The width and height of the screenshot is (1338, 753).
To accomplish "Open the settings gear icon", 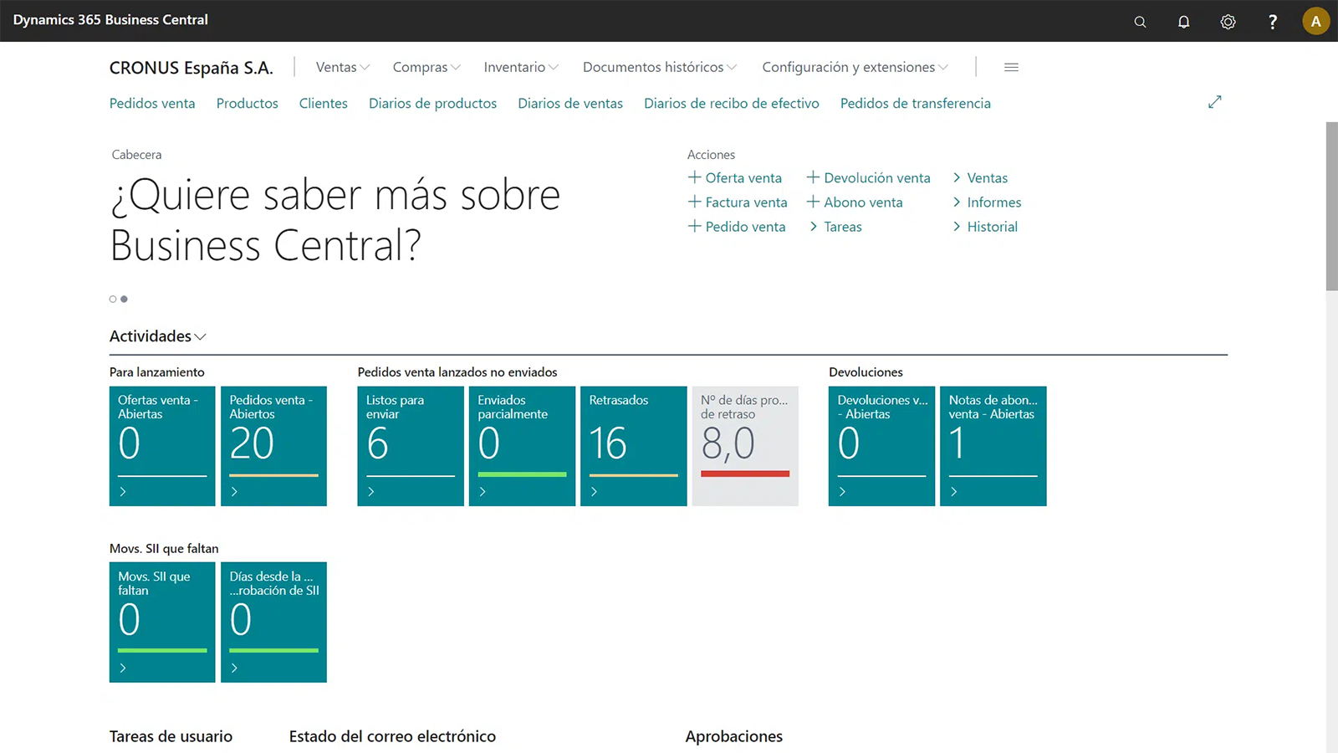I will coord(1228,22).
